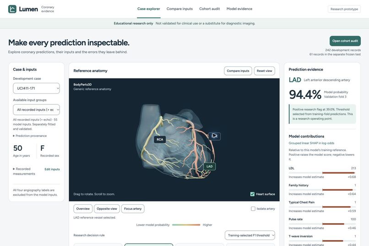The width and height of the screenshot is (369, 246).
Task: Click the Overview view button
Action: (x=83, y=209)
